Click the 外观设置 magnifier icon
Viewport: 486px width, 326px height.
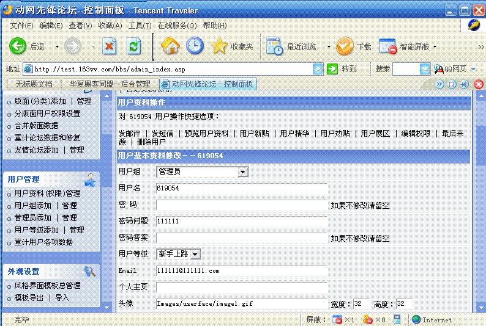[x=89, y=272]
